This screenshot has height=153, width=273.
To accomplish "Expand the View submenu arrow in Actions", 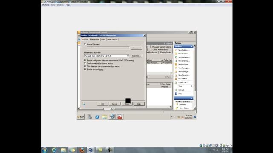I will pyautogui.click(x=192, y=86).
